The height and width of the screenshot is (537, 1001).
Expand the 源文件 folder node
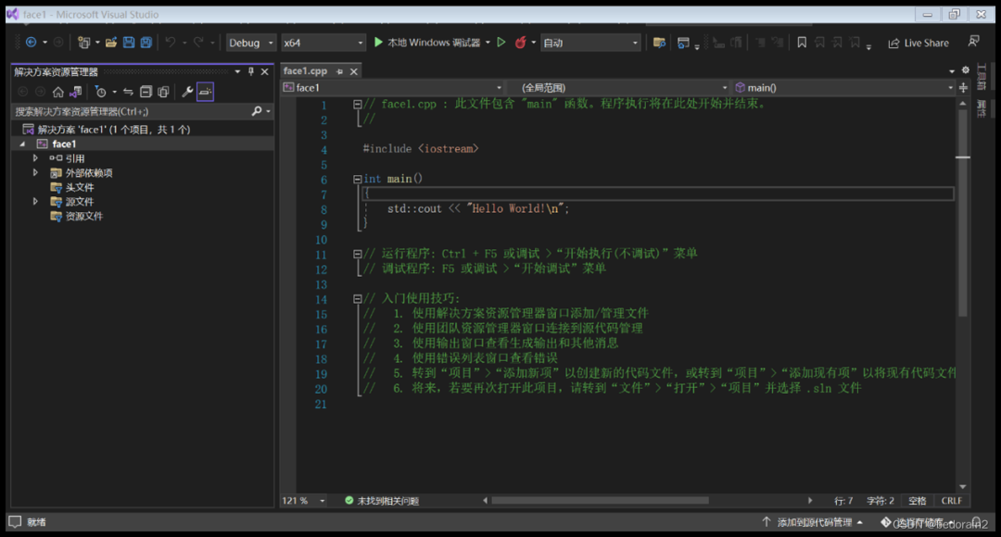point(36,202)
